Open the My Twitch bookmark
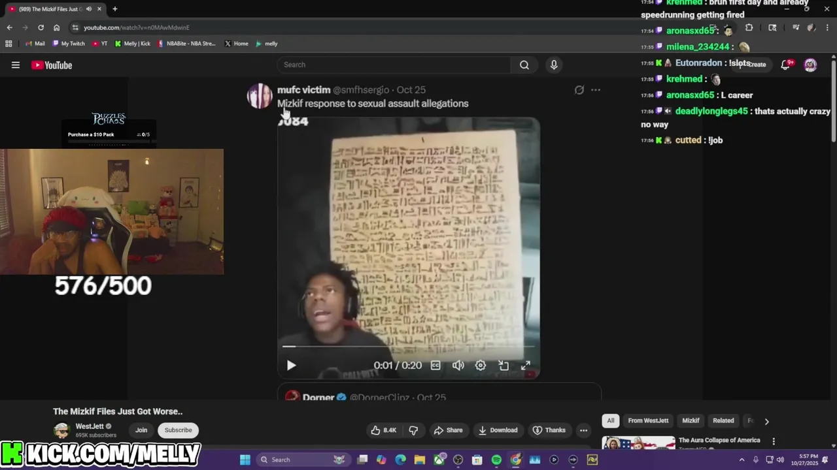 [x=69, y=44]
